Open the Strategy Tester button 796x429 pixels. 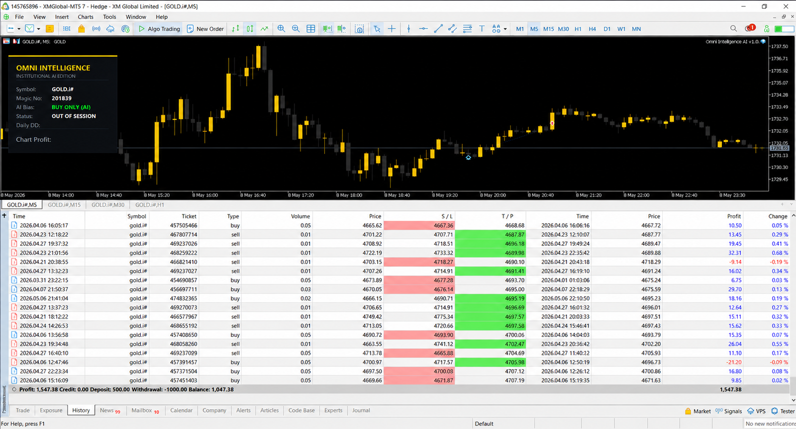783,411
